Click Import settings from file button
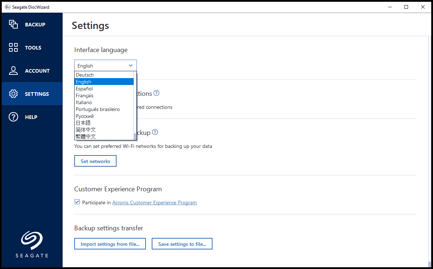 (110, 244)
